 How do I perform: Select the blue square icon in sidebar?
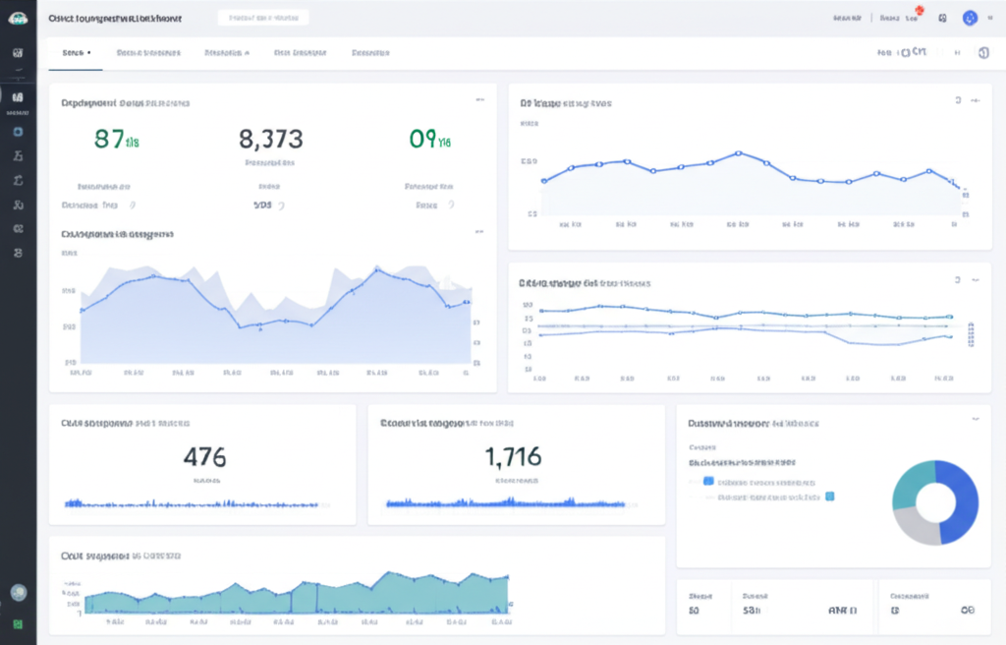tap(18, 131)
